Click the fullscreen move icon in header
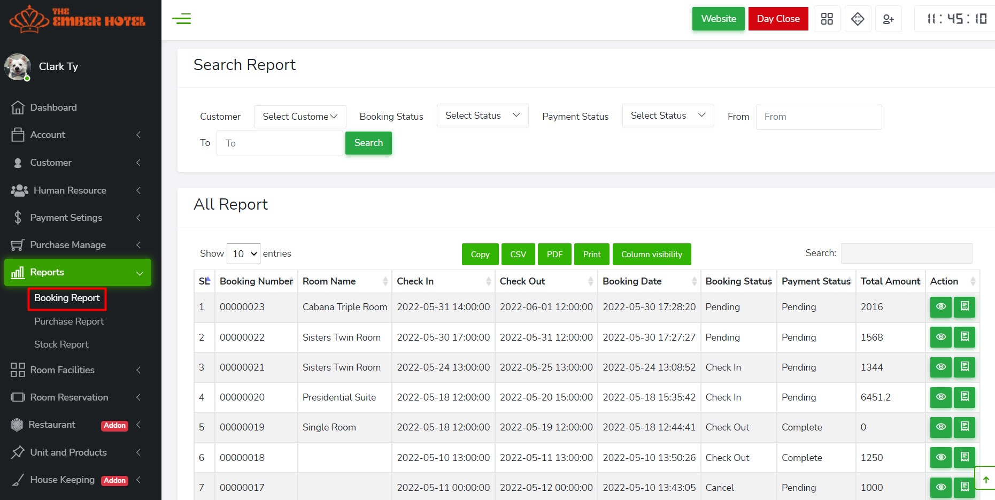This screenshot has width=995, height=500. point(858,19)
